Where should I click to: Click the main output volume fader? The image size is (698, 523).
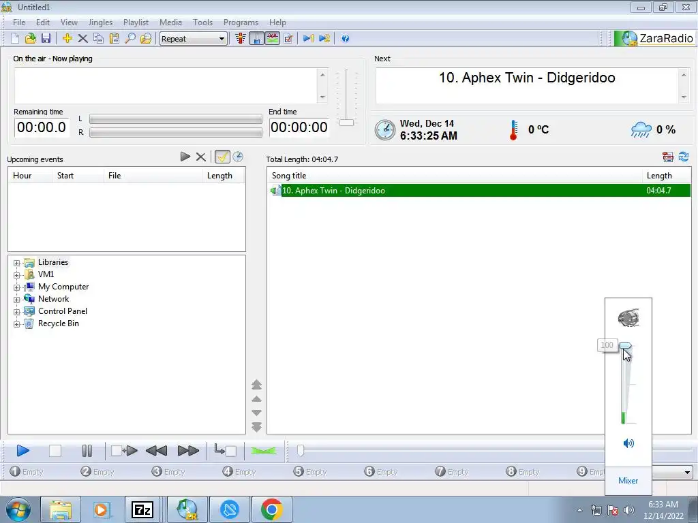pyautogui.click(x=346, y=123)
